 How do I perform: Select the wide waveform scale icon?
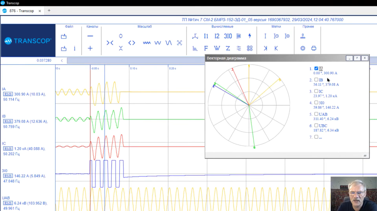pos(169,43)
